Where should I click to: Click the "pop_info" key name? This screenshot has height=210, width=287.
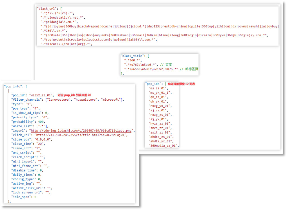point(14,86)
